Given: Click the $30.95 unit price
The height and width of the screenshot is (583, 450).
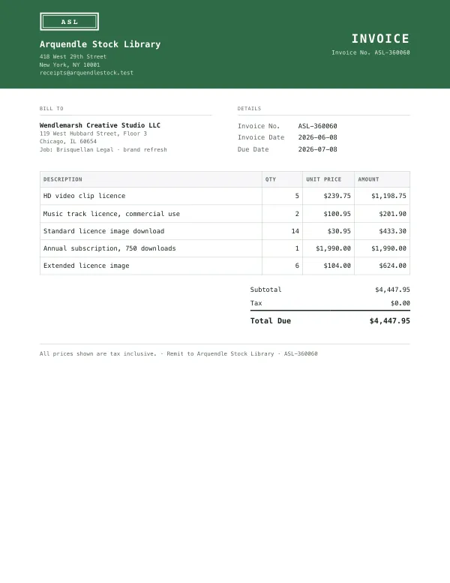Looking at the screenshot, I should [x=339, y=231].
